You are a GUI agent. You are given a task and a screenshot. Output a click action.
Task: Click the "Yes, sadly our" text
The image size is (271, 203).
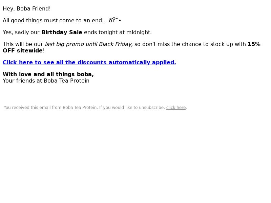(x=21, y=32)
